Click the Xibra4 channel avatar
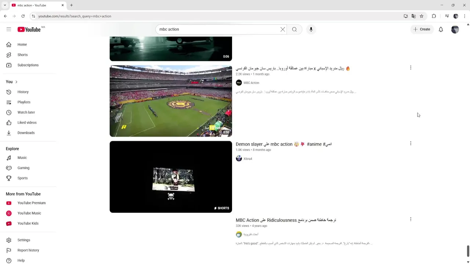This screenshot has height=264, width=470. (x=239, y=158)
